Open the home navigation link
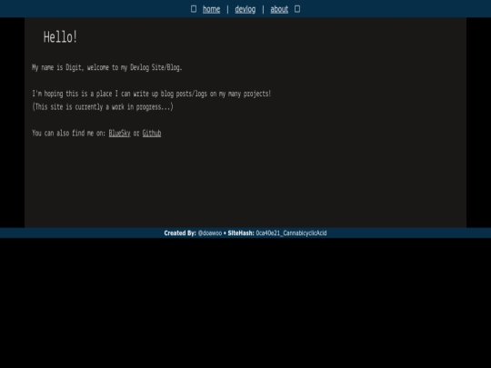Image resolution: width=491 pixels, height=368 pixels. (211, 9)
